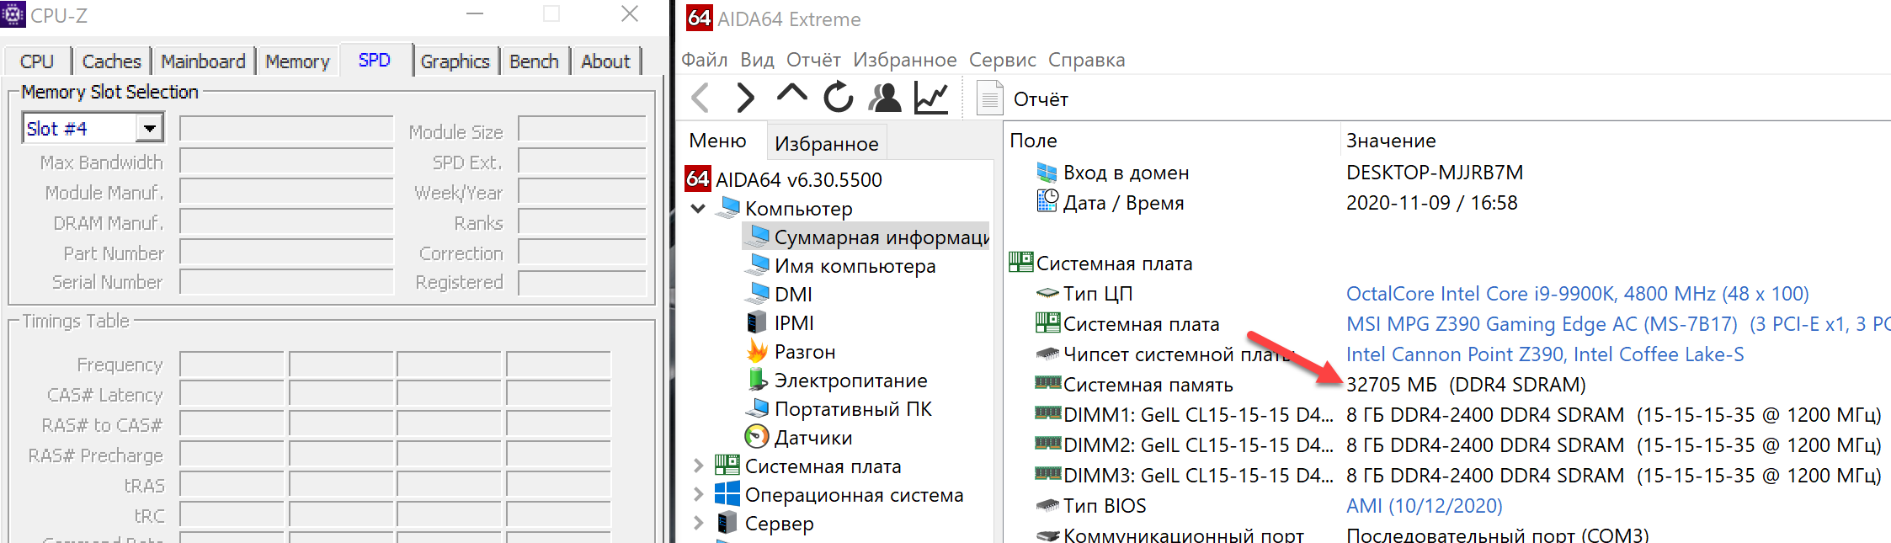
Task: Click the Module Size field in CPU-Z
Action: point(582,130)
